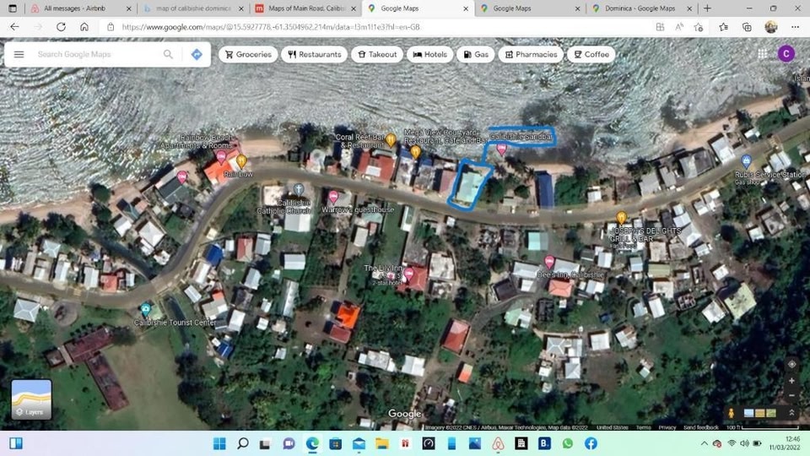Click the Directions icon in search box

[196, 54]
